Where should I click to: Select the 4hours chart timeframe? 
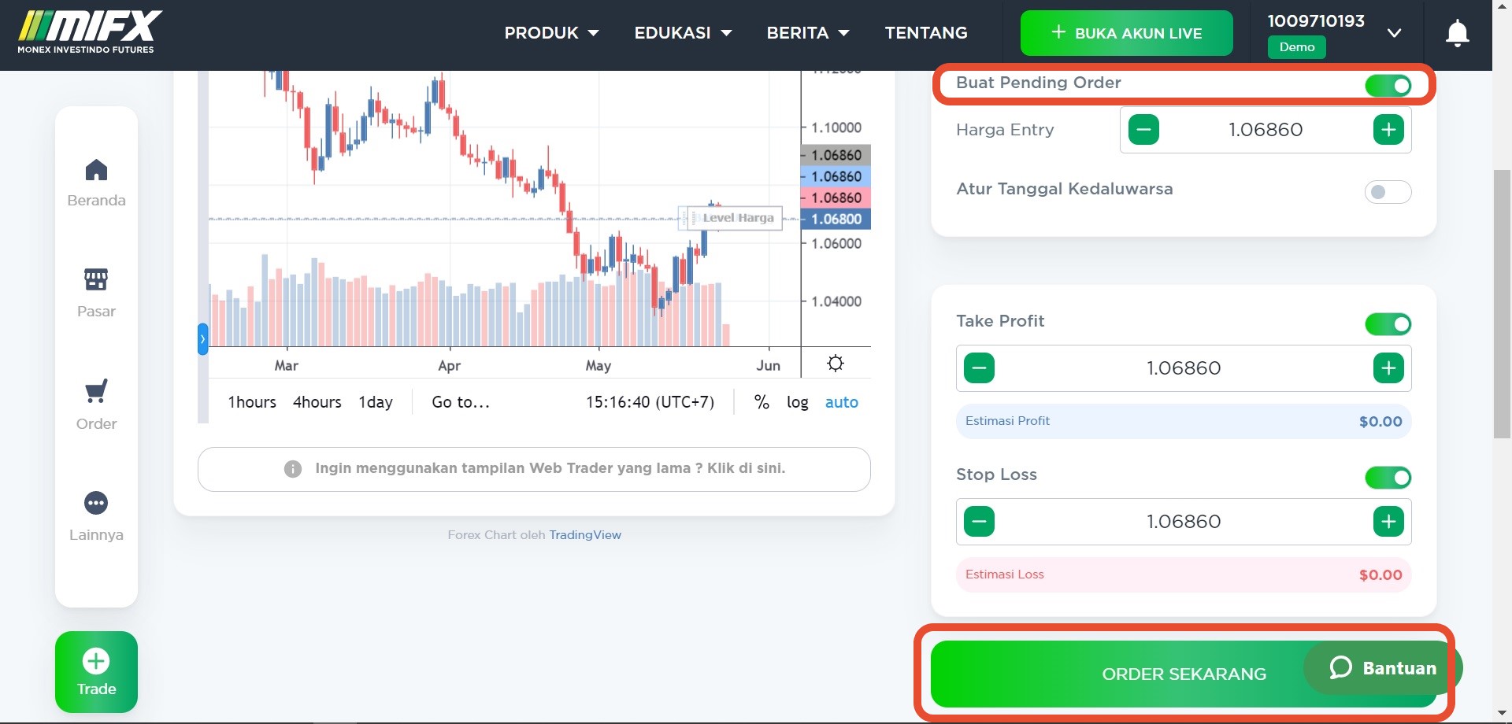317,402
